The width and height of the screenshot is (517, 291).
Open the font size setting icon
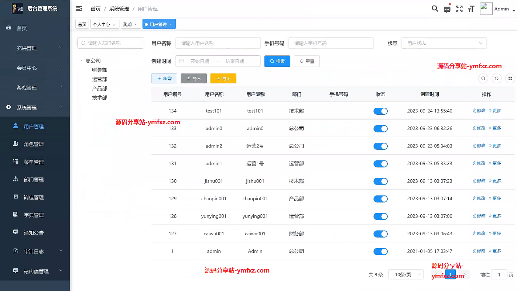point(471,9)
